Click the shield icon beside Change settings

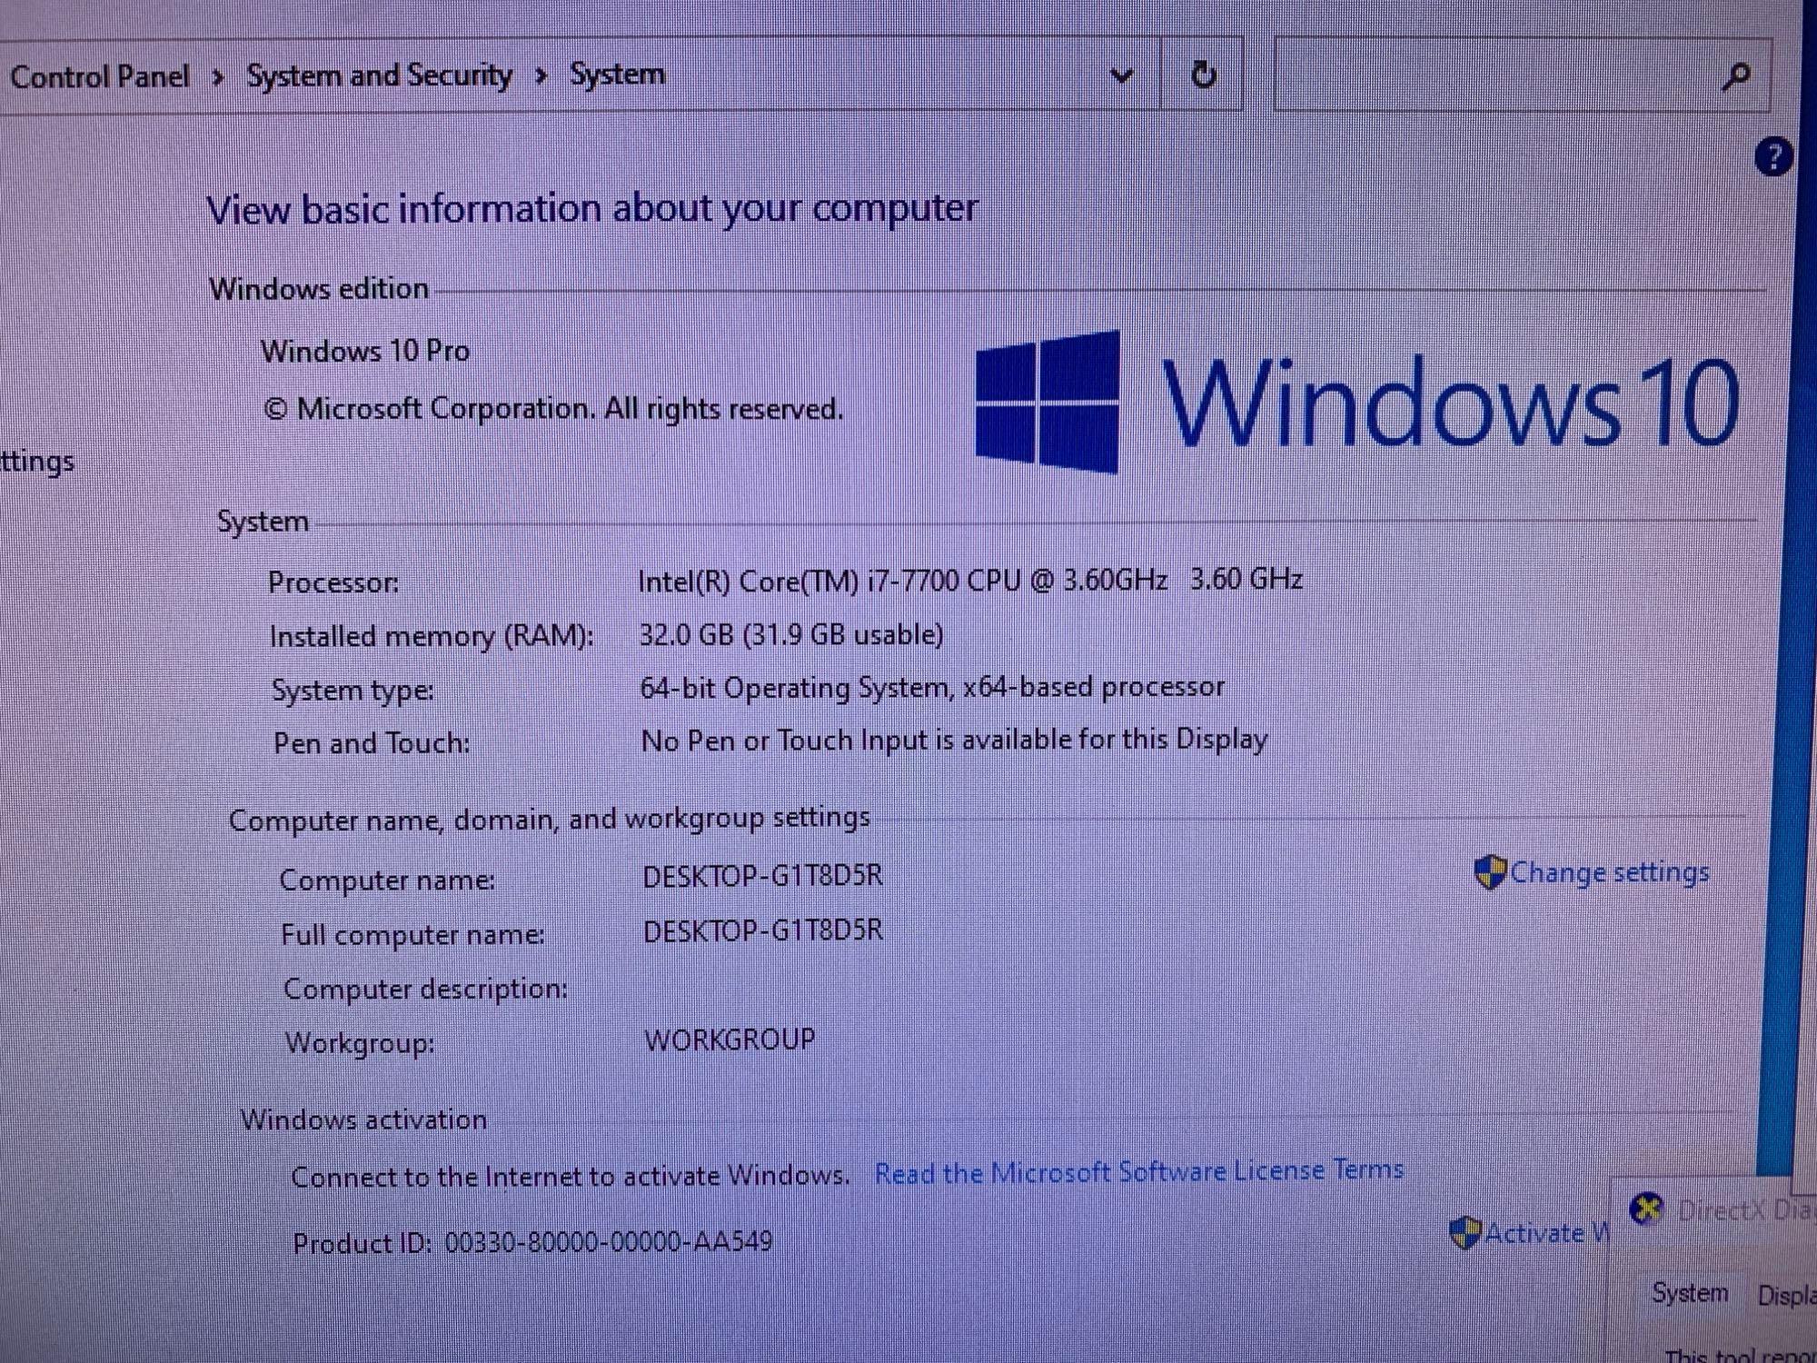[1490, 872]
